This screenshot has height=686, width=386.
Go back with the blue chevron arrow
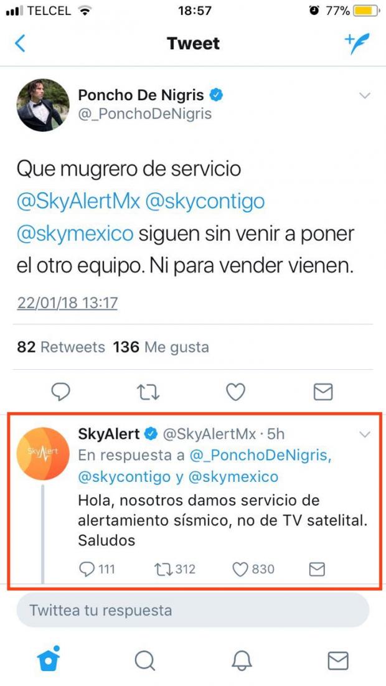pyautogui.click(x=20, y=44)
